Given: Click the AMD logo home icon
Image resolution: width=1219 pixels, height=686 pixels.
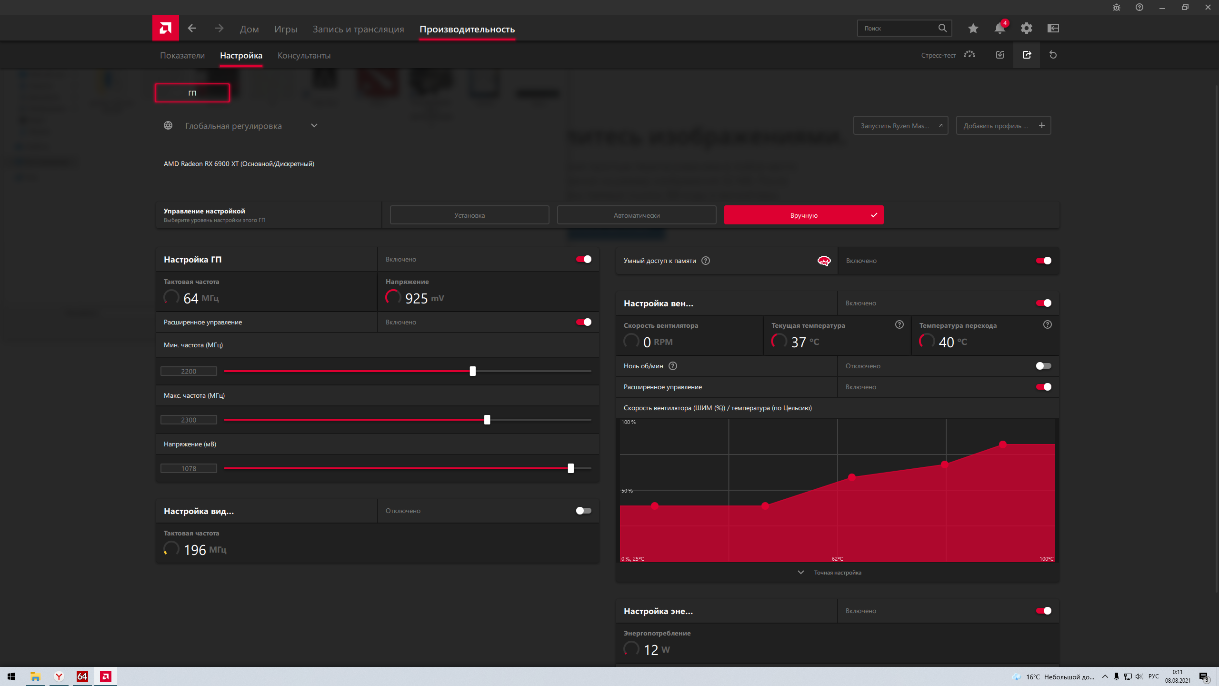Looking at the screenshot, I should point(165,28).
